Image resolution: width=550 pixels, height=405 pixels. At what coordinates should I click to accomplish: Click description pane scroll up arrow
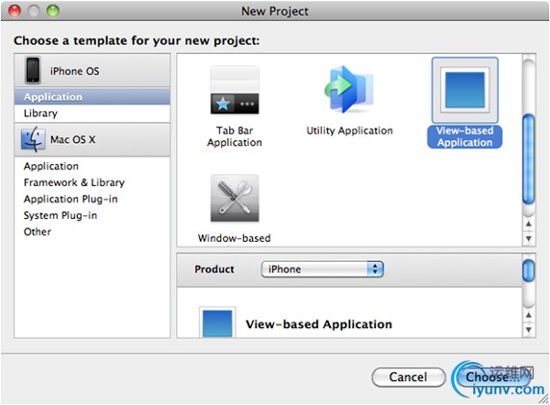[529, 315]
